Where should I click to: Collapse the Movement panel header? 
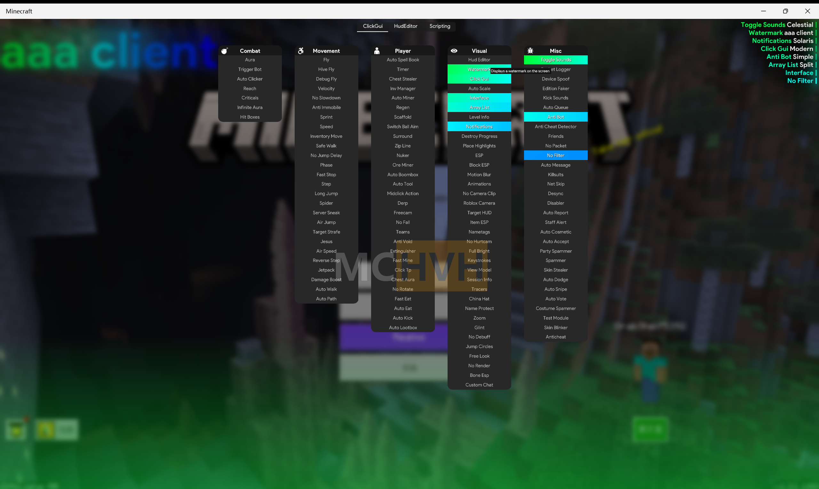pyautogui.click(x=326, y=51)
